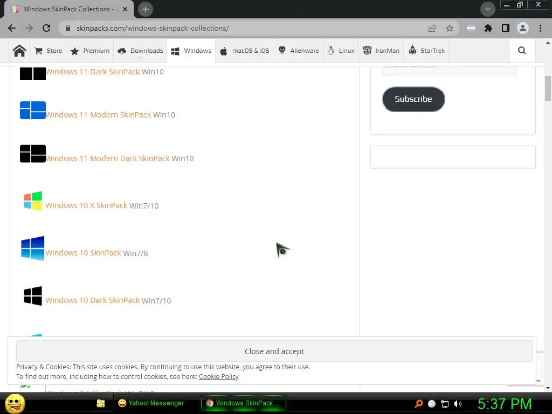The image size is (552, 414).
Task: Go to the site home icon
Action: (x=19, y=51)
